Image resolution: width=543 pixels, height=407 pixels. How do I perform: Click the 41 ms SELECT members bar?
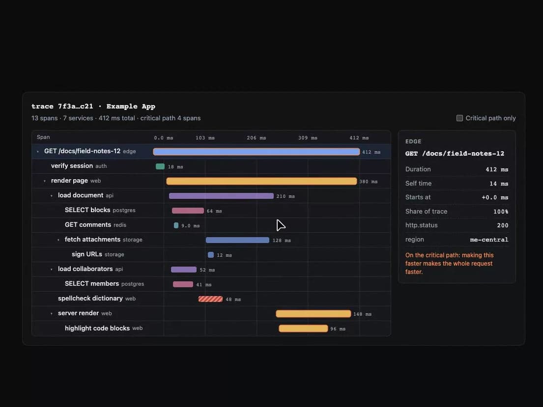tap(183, 284)
